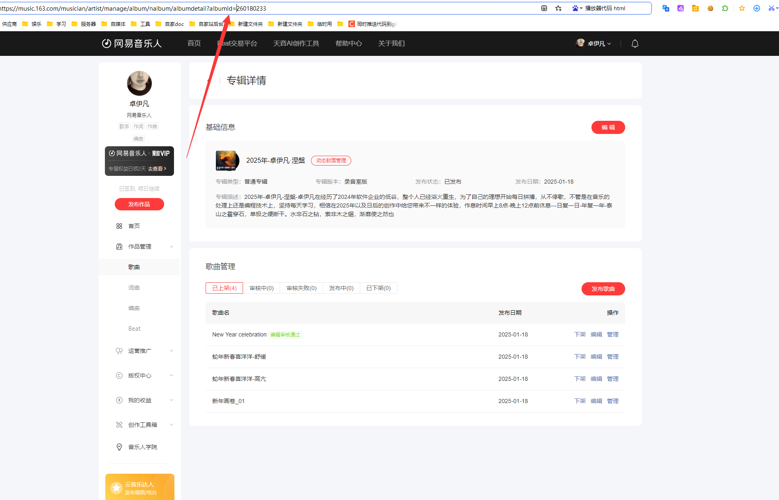Select Beat in the sidebar menu
Viewport: 779px width, 500px height.
click(x=134, y=329)
